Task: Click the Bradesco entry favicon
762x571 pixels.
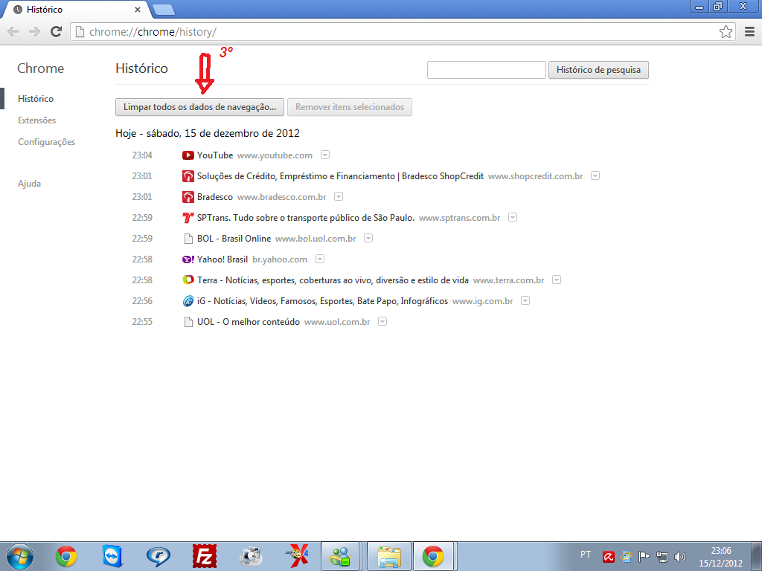Action: [x=188, y=197]
